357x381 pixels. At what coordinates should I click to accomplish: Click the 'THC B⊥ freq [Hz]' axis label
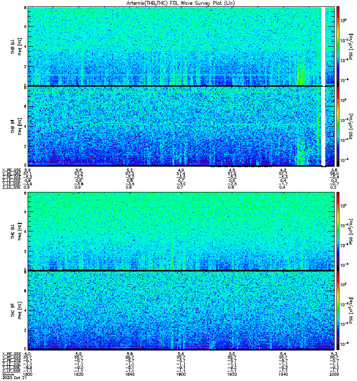[x=16, y=231]
